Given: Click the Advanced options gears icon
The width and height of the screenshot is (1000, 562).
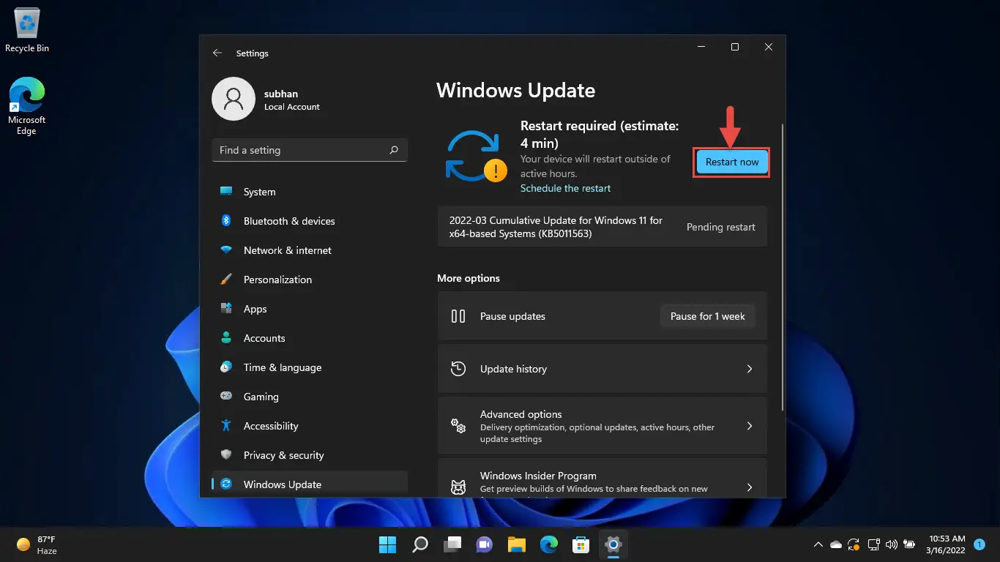Looking at the screenshot, I should click(458, 426).
